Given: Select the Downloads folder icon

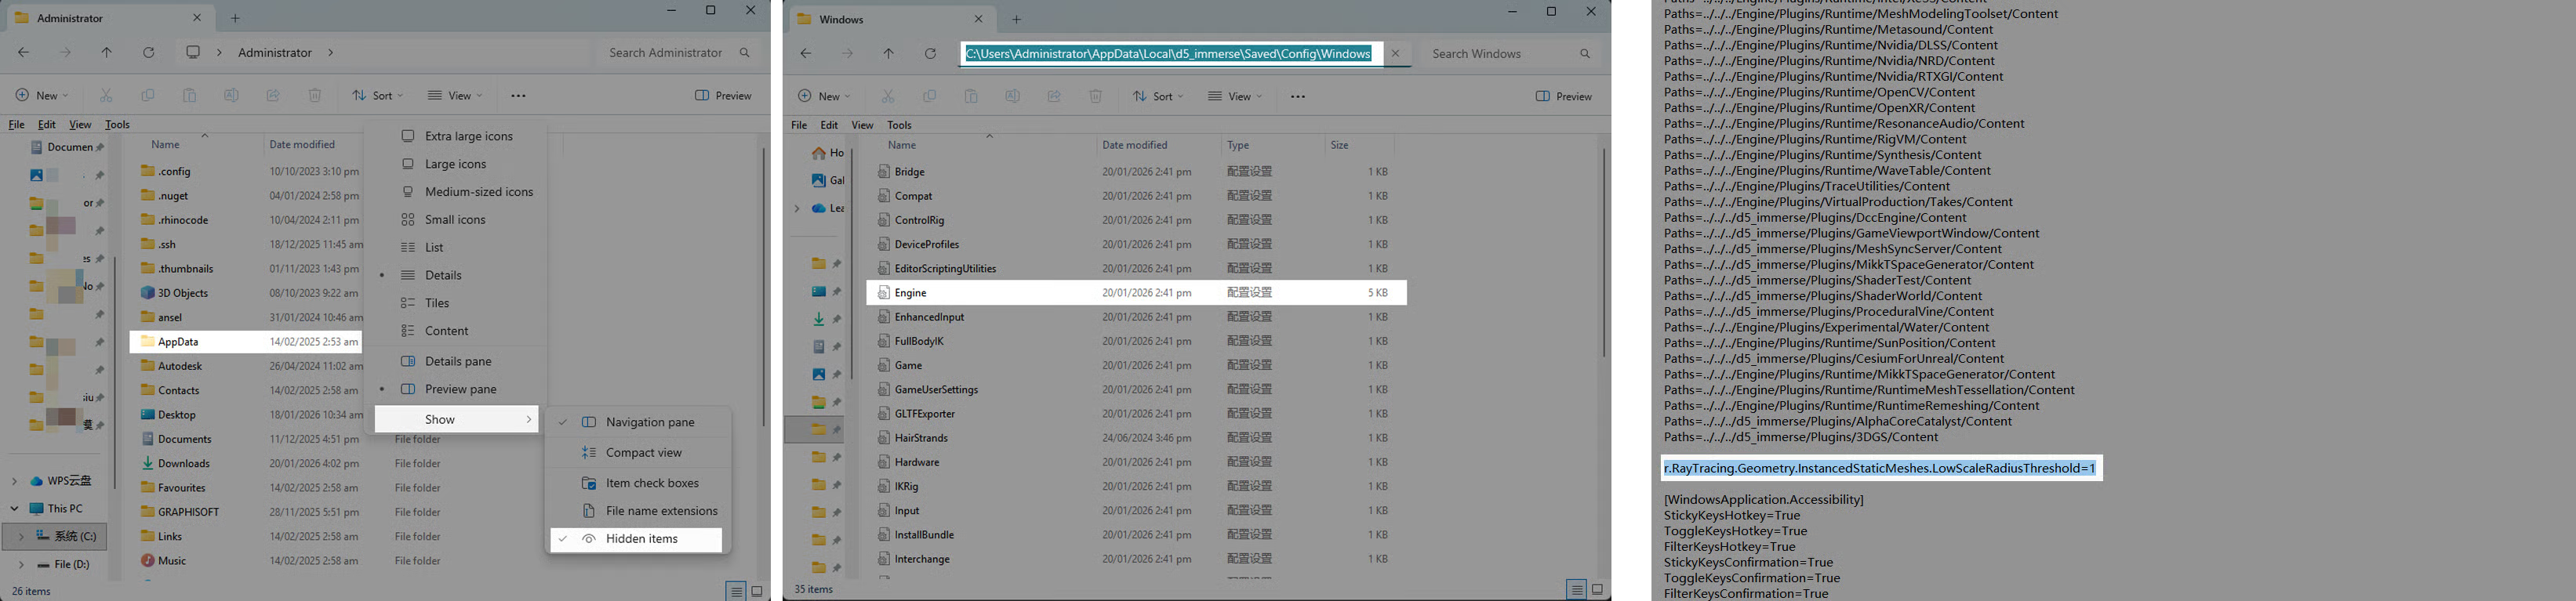Looking at the screenshot, I should pyautogui.click(x=147, y=463).
